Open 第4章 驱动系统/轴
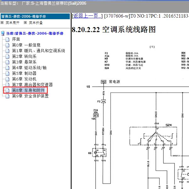The image size is (189, 189). pyautogui.click(x=29, y=68)
